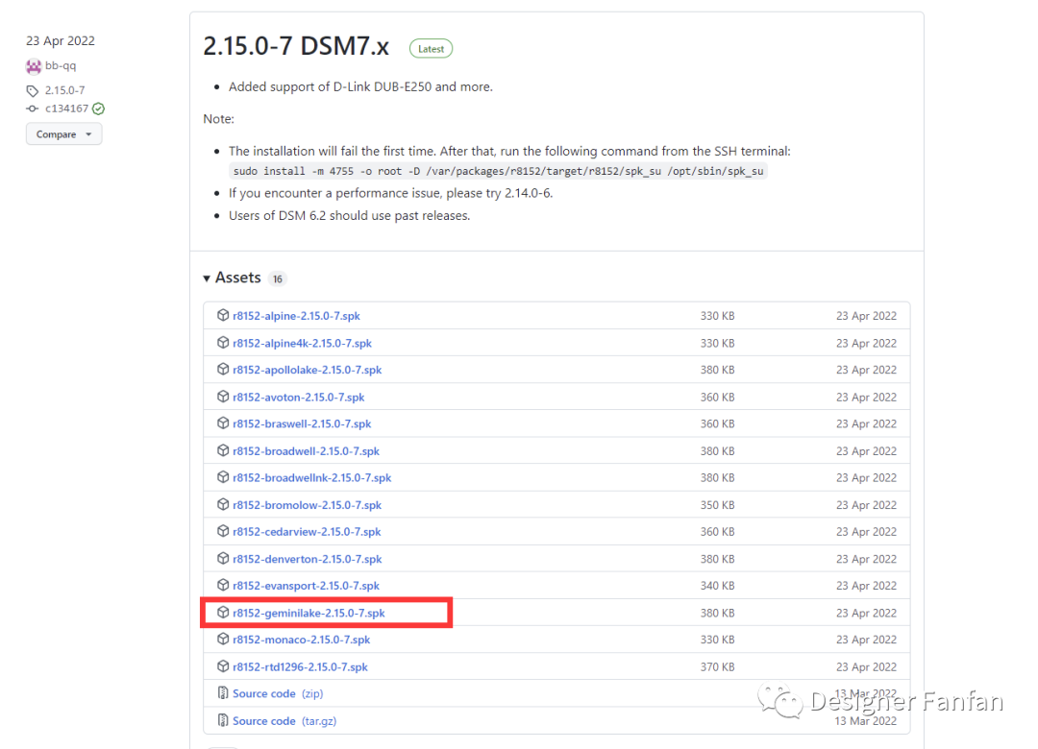The height and width of the screenshot is (749, 1038).
Task: Open the Compare dropdown button
Action: 64,134
